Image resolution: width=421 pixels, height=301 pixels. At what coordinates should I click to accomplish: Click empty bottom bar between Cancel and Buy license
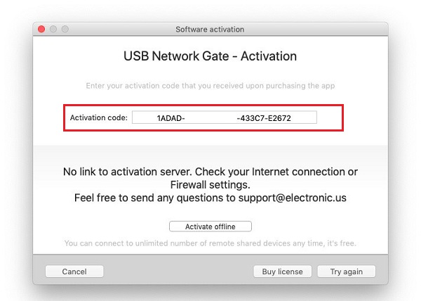pyautogui.click(x=178, y=271)
